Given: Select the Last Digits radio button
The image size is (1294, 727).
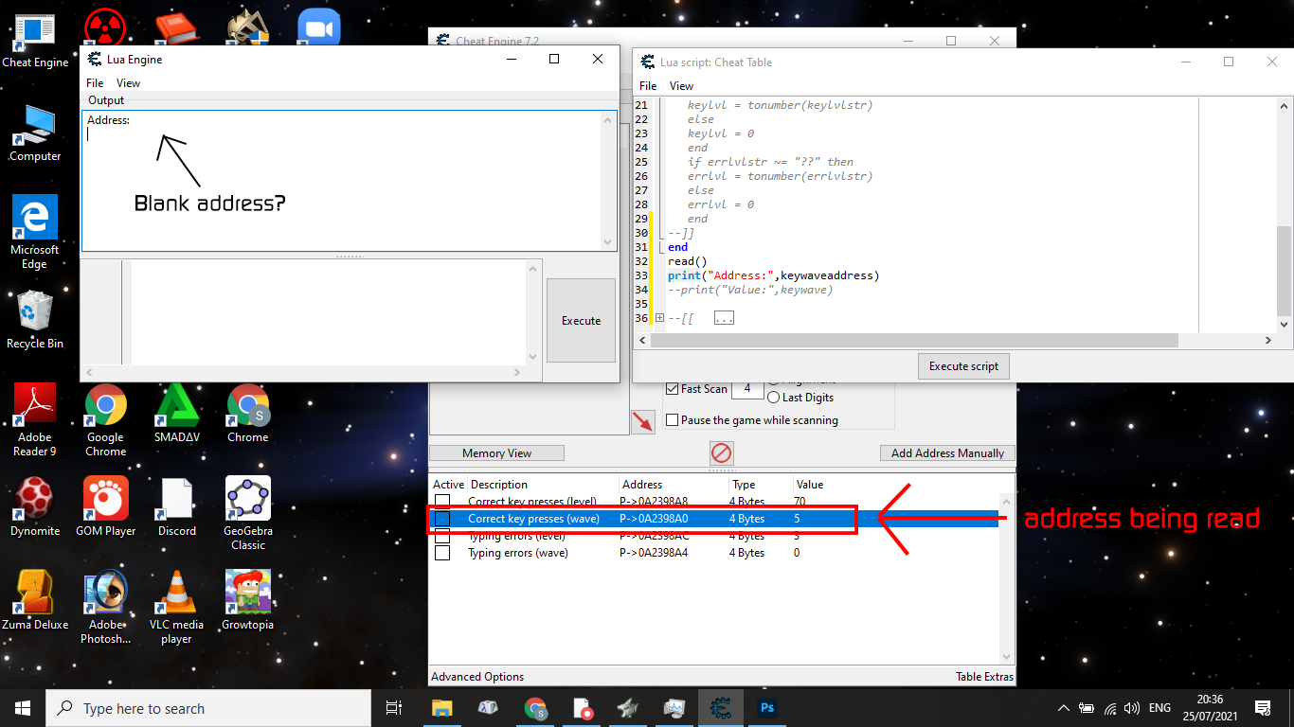Looking at the screenshot, I should tap(773, 398).
